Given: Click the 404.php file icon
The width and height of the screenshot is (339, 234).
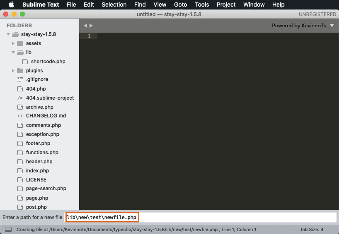Looking at the screenshot, I should tap(20, 88).
